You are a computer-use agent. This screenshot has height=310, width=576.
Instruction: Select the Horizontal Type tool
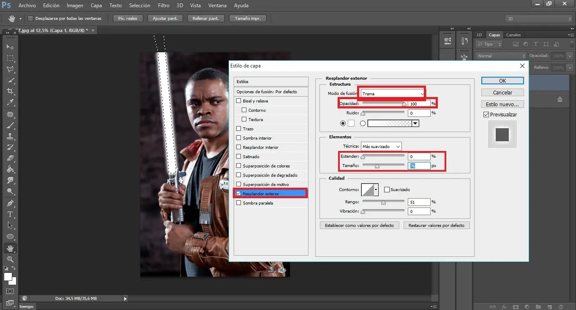click(x=10, y=214)
